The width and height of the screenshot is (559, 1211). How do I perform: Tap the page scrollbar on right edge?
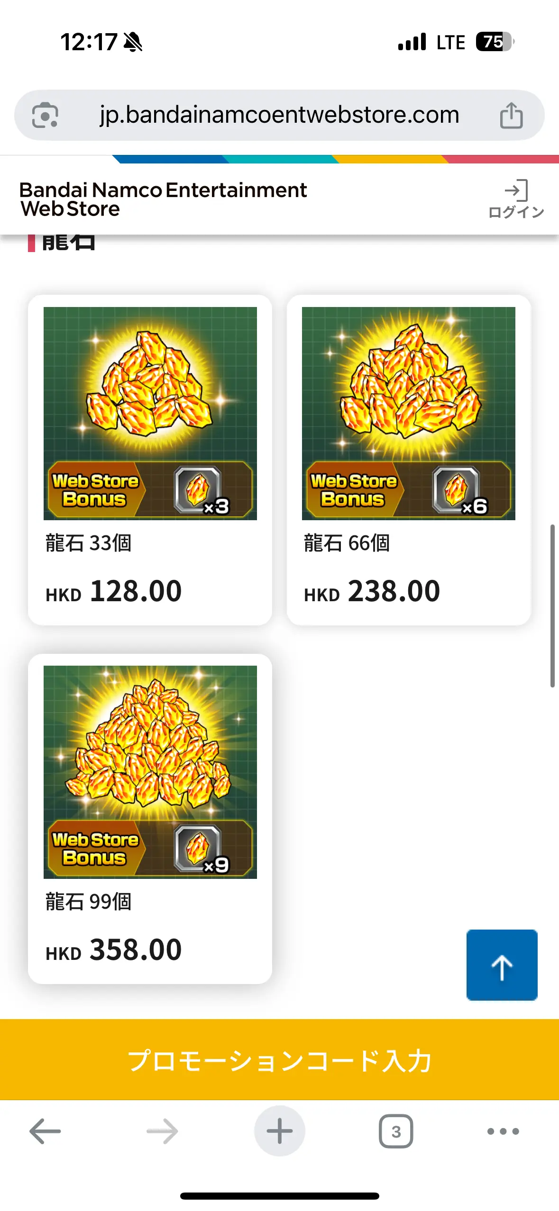552,605
